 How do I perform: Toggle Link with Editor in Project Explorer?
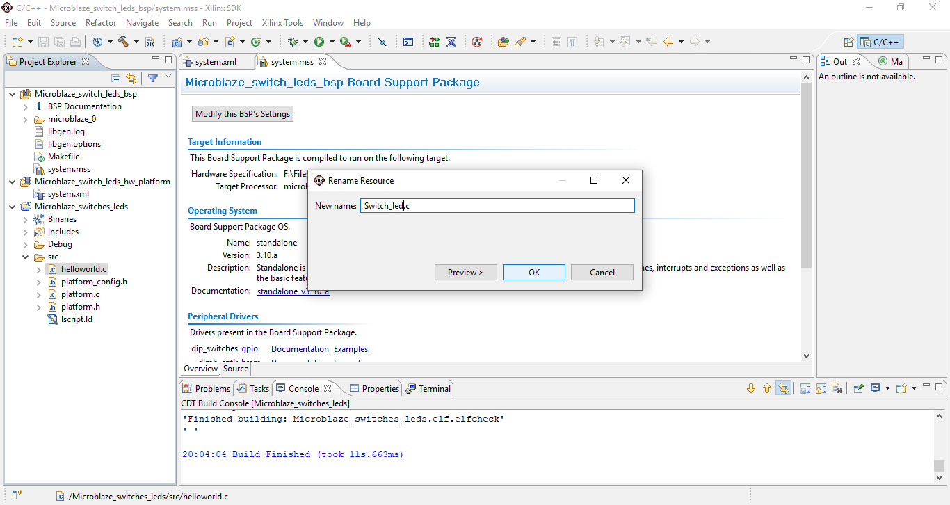[x=131, y=79]
